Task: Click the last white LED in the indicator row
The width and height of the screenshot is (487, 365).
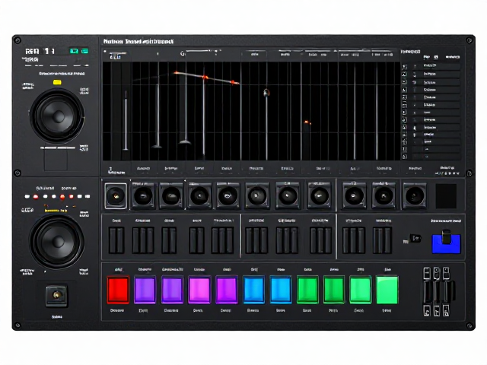Action: click(88, 196)
